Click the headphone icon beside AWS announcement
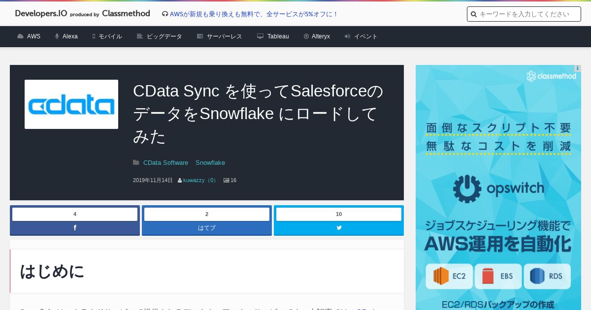The height and width of the screenshot is (310, 591). pos(164,14)
